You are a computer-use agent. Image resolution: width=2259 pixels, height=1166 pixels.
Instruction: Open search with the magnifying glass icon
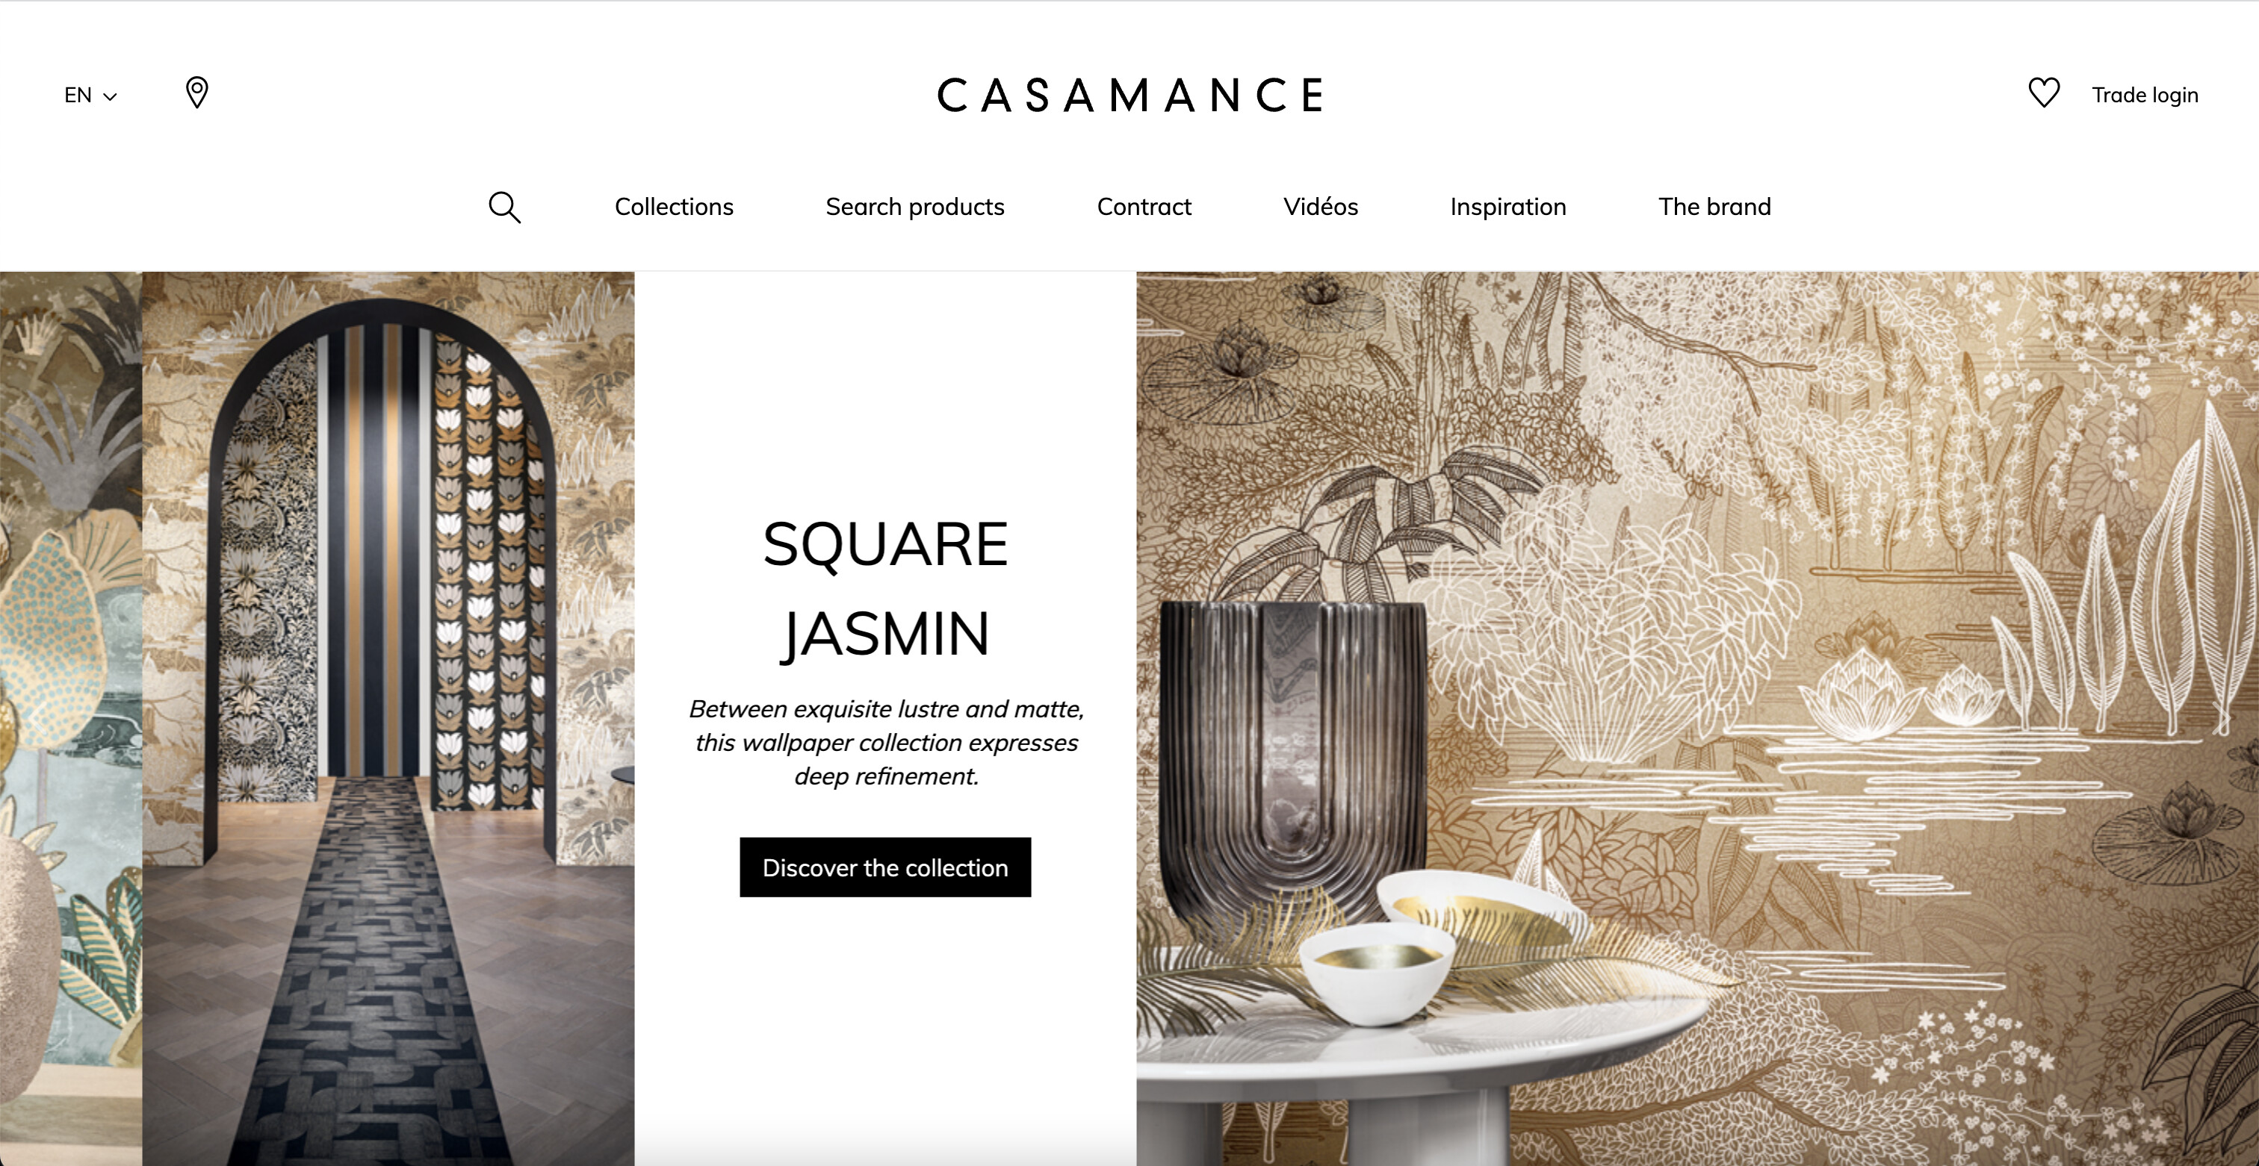pos(504,208)
